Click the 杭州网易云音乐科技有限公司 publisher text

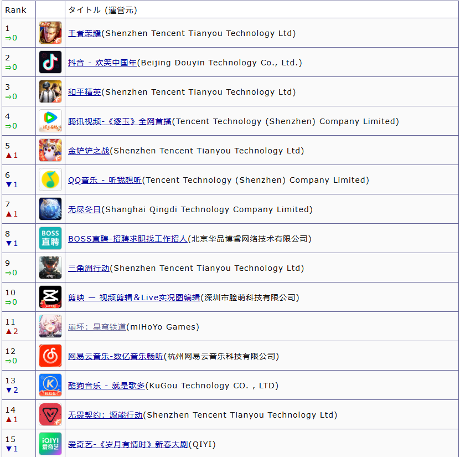(x=221, y=356)
